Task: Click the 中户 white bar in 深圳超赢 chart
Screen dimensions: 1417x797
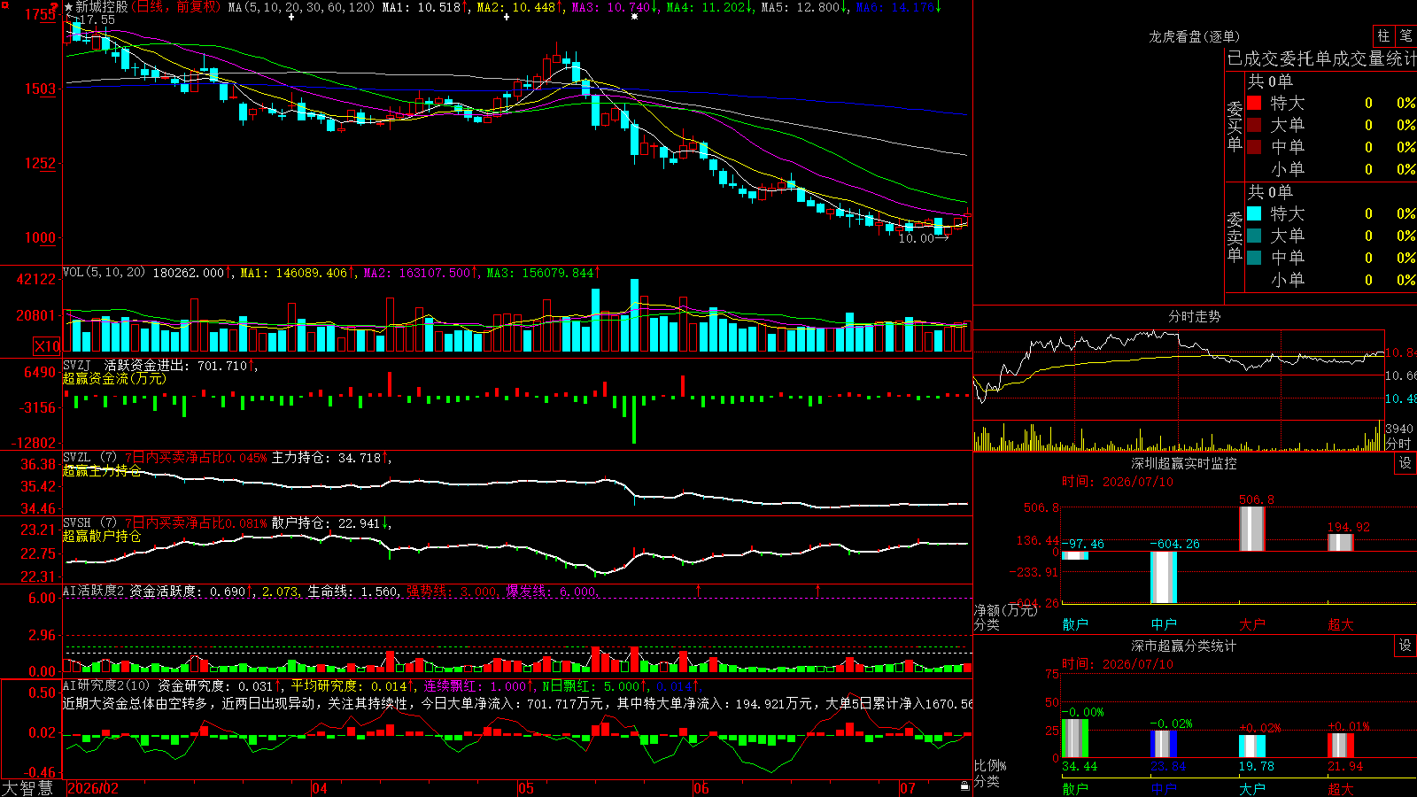Action: coord(1164,577)
